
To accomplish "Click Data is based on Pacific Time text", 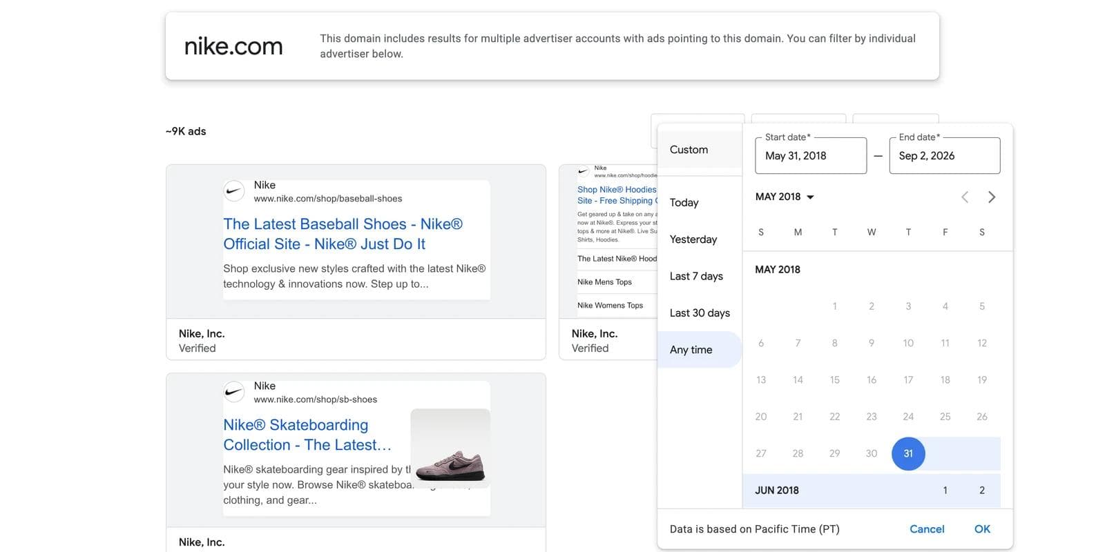I will pyautogui.click(x=755, y=529).
